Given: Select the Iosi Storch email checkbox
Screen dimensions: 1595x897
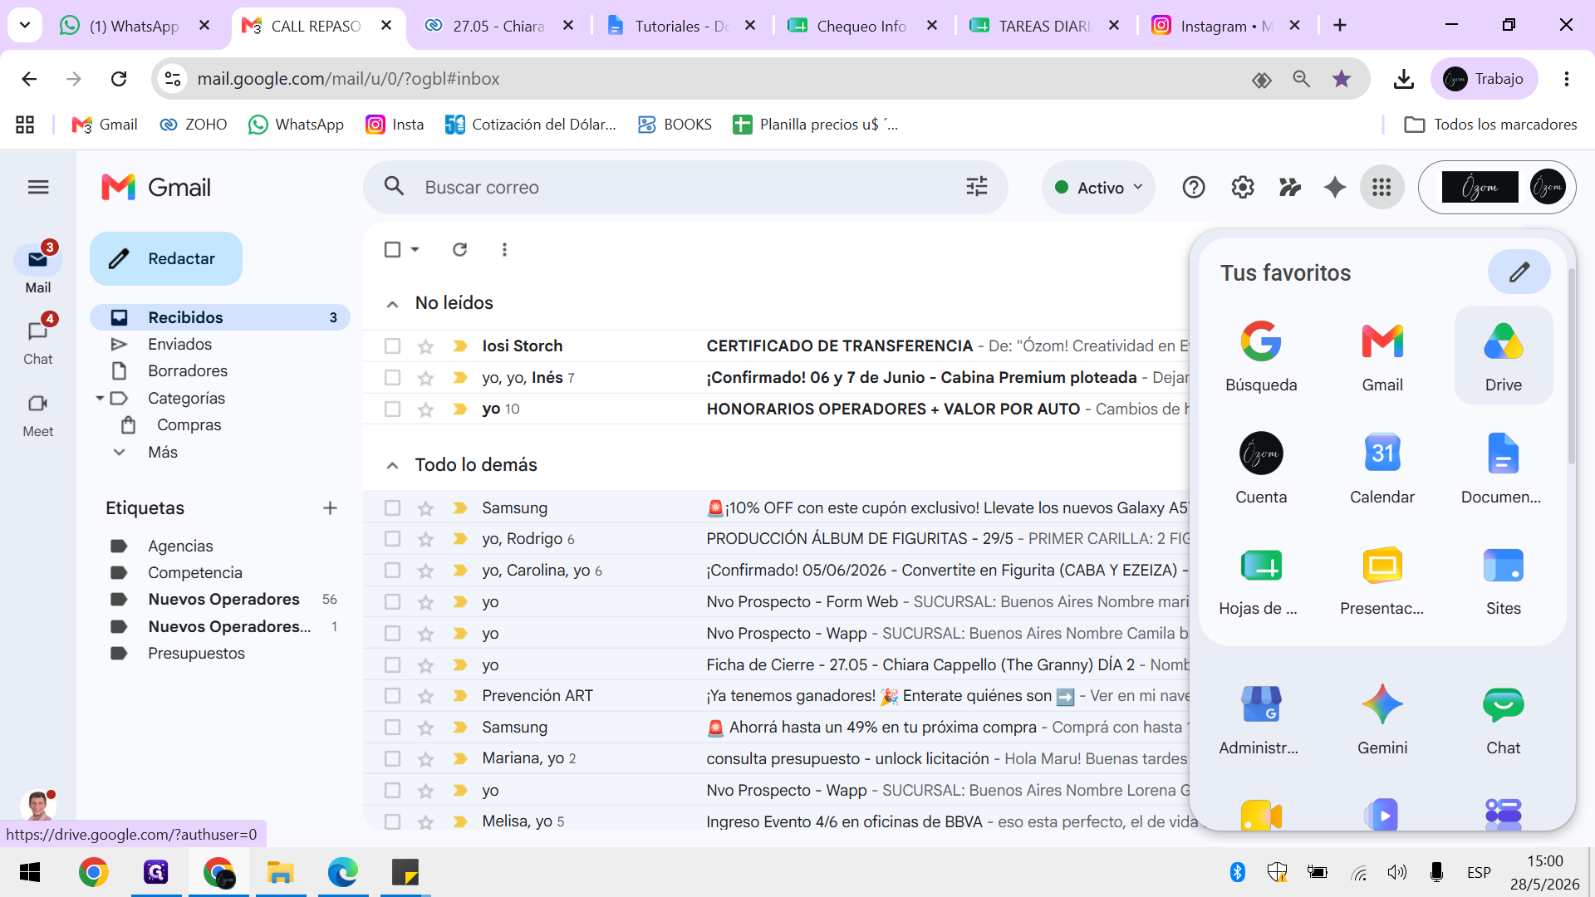Looking at the screenshot, I should coord(392,346).
